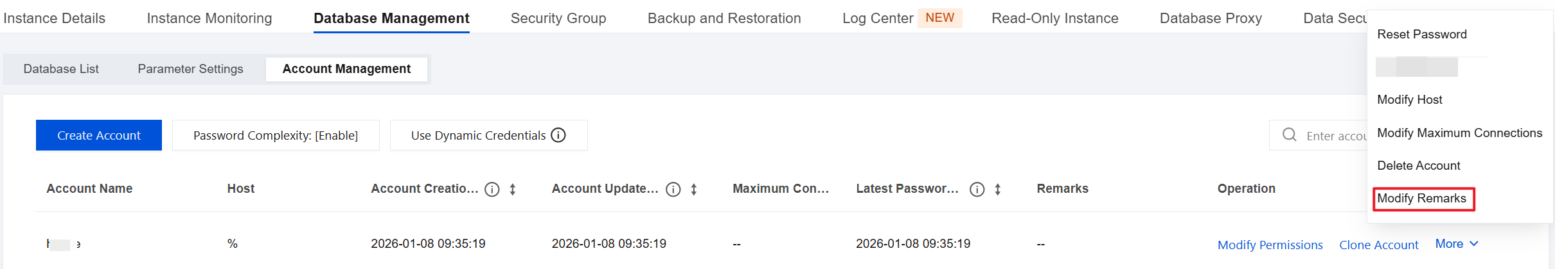
Task: Choose Delete Account from dropdown menu
Action: tap(1419, 166)
